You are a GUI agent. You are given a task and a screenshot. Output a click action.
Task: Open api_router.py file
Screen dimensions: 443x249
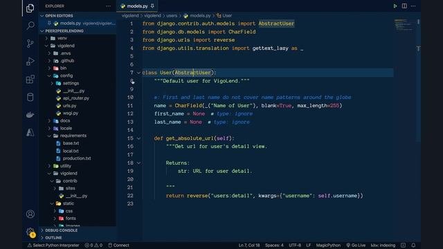pyautogui.click(x=76, y=98)
